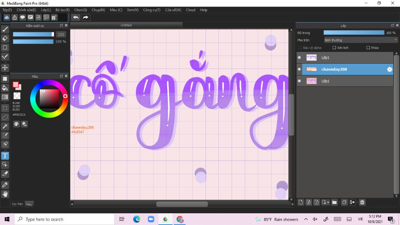This screenshot has width=400, height=225.
Task: Toggle visibility of the top Lớp1 layer
Action: click(x=299, y=57)
